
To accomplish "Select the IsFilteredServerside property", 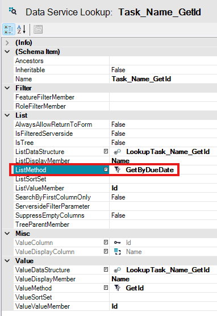I will coord(44,134).
